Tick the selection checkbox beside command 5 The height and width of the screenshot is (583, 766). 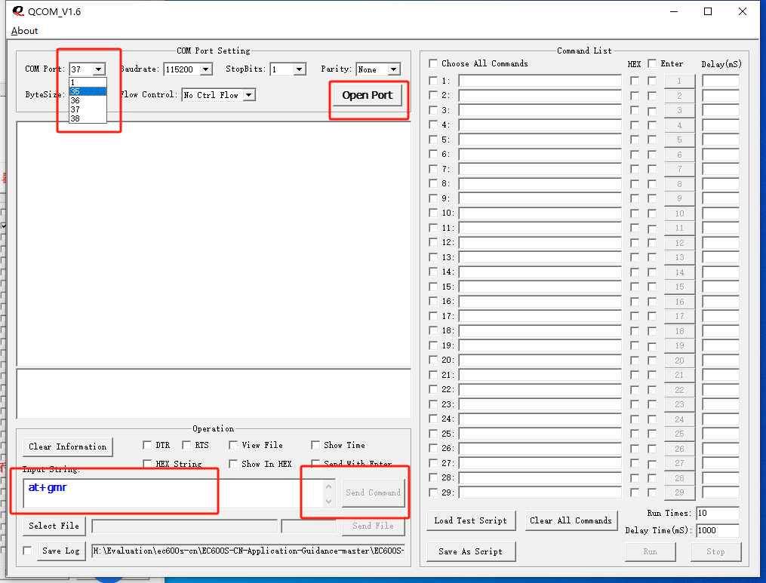pos(433,140)
